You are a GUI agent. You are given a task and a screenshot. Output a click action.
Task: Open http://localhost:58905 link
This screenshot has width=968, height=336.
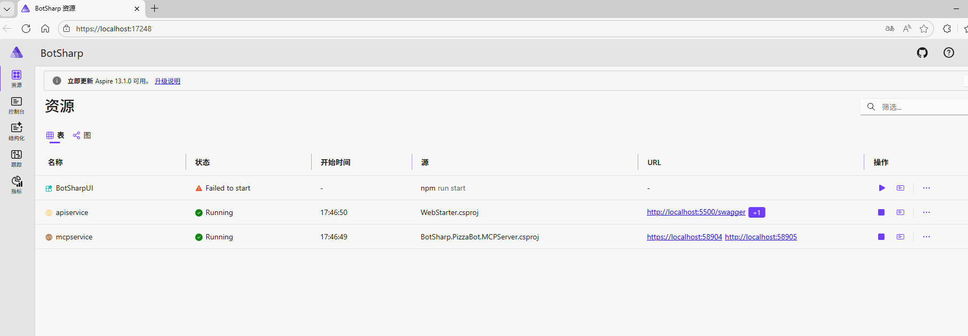click(x=761, y=237)
